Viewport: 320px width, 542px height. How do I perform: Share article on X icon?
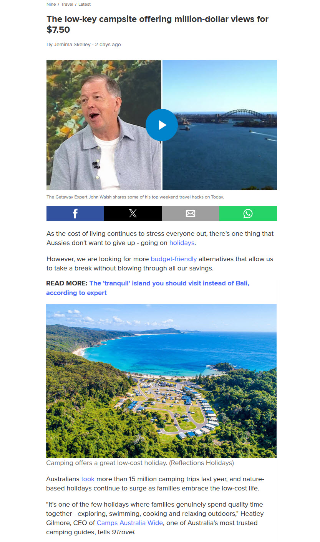click(133, 213)
